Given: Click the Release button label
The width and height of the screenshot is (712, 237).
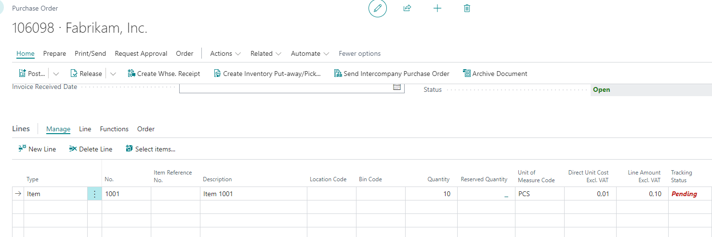Looking at the screenshot, I should (x=91, y=74).
